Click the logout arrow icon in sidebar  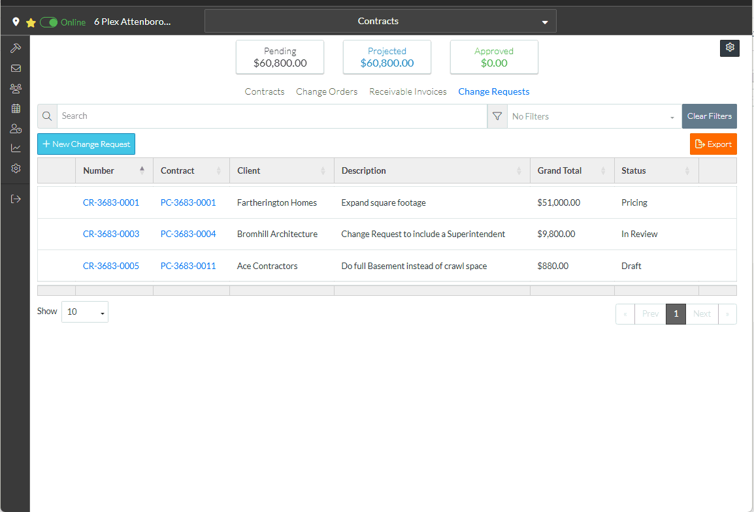click(x=16, y=199)
